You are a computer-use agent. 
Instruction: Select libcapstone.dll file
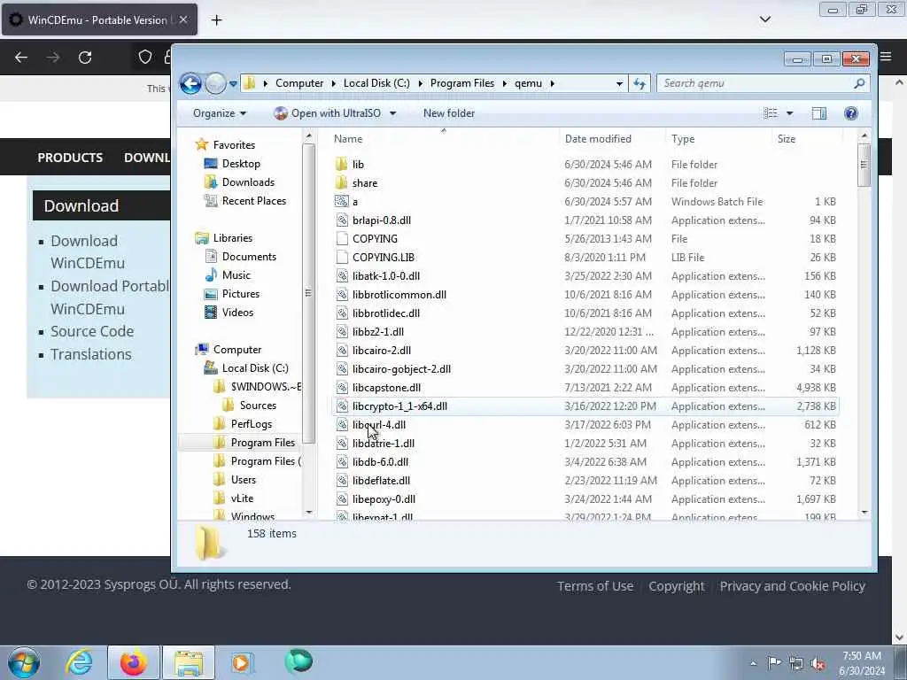[386, 388]
